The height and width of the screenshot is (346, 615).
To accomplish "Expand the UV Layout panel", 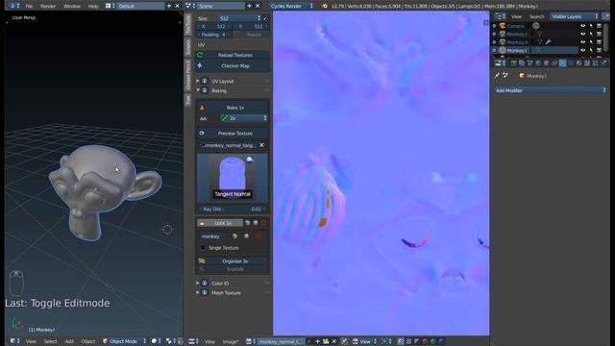I will pos(198,81).
